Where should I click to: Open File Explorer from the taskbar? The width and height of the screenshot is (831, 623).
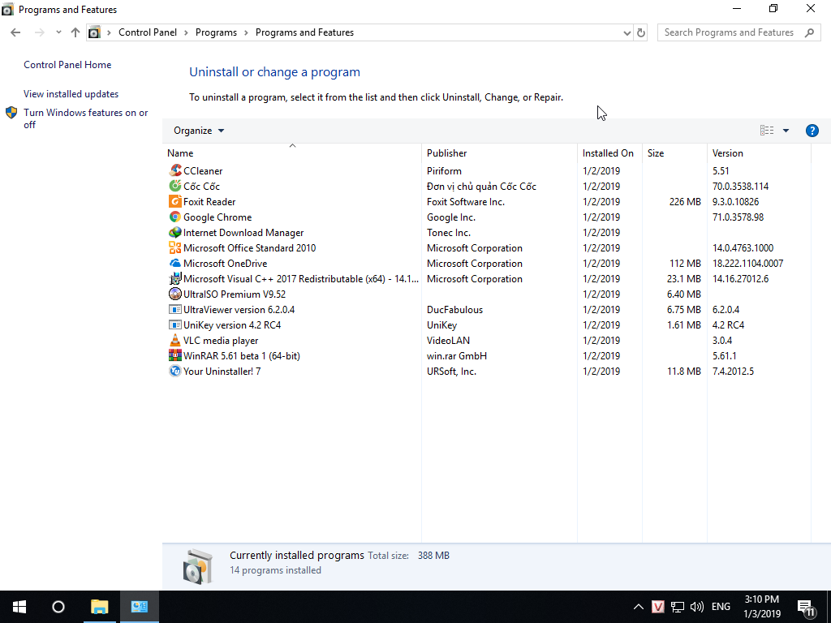point(99,607)
